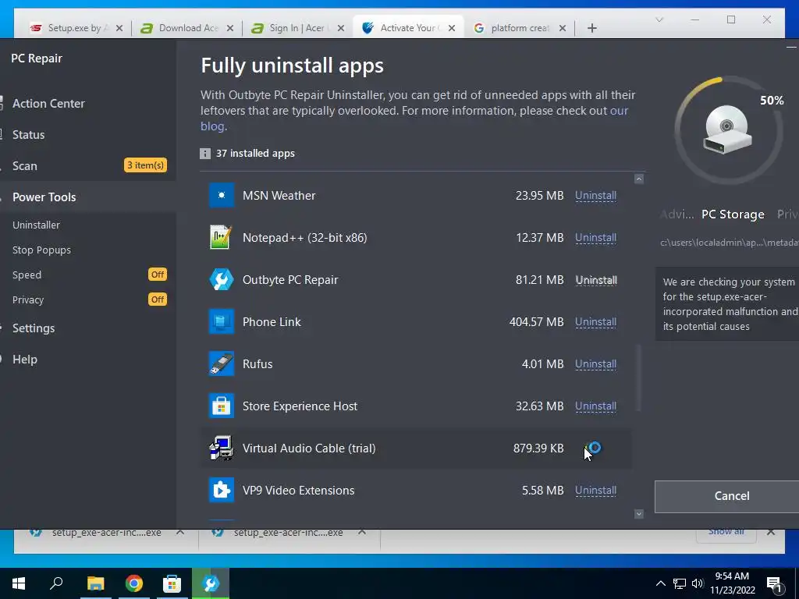Open the 'our blog' link
The width and height of the screenshot is (799, 599).
[619, 111]
